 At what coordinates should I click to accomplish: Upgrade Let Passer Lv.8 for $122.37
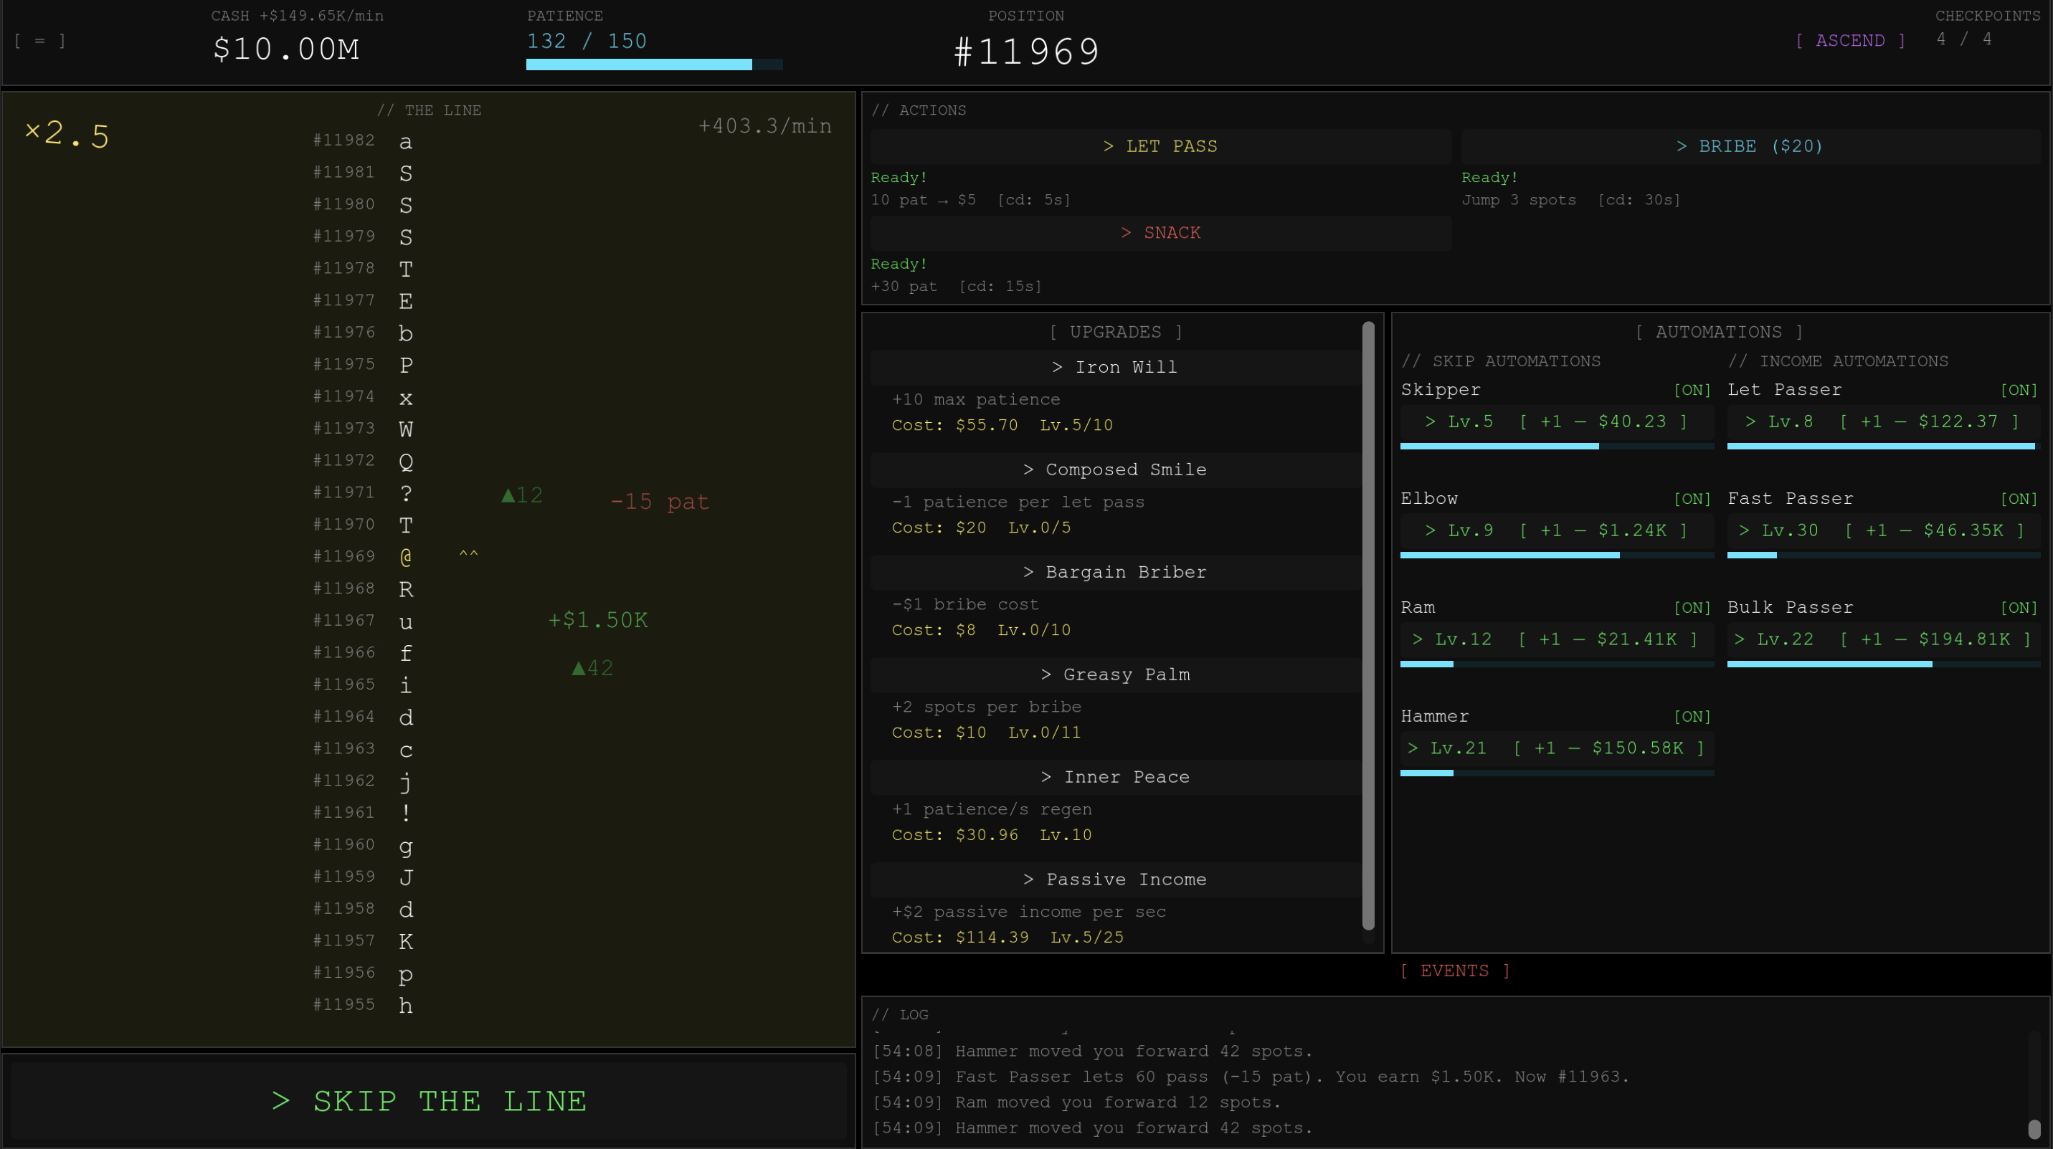(1883, 421)
